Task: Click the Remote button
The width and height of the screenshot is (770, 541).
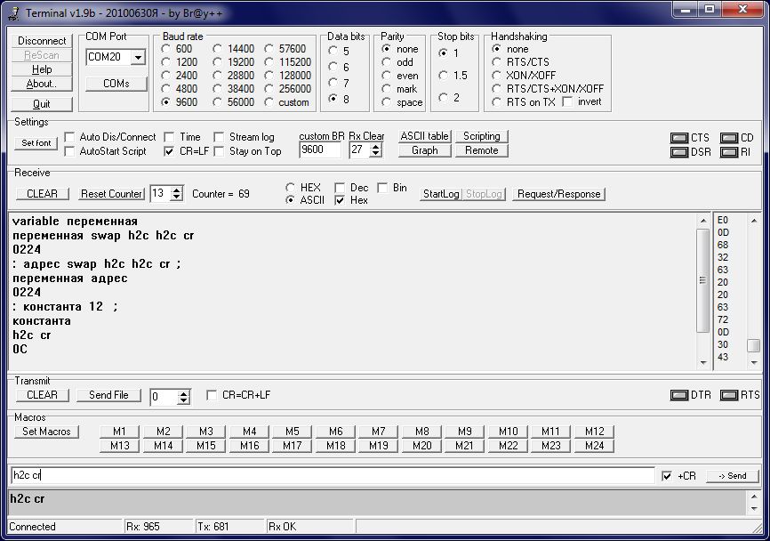Action: [x=482, y=150]
